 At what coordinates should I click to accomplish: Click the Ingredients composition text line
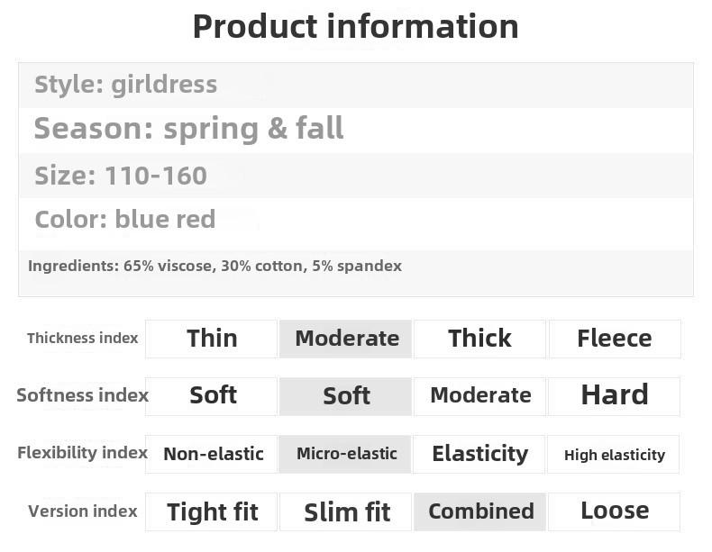[x=215, y=266]
